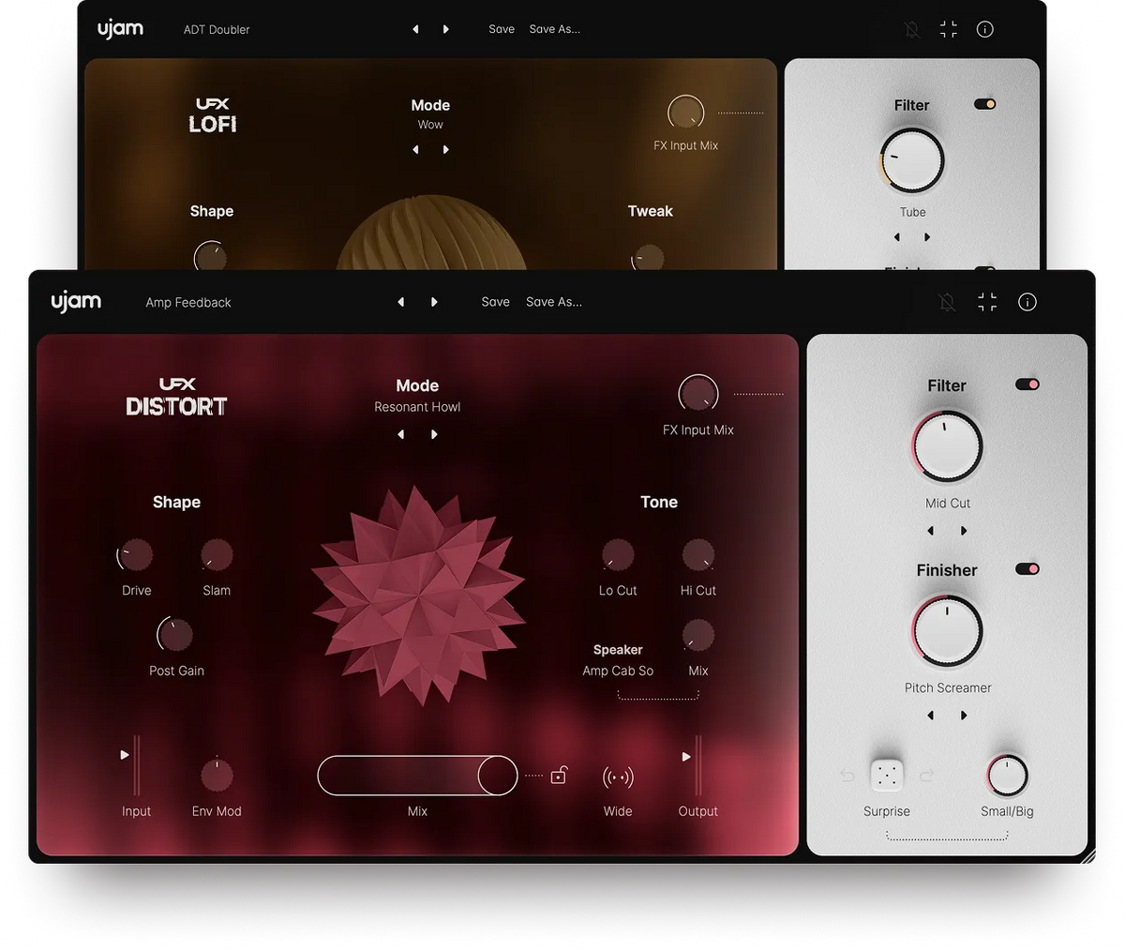Click the Surprise dice icon
Viewport: 1125px width, 950px height.
(886, 775)
